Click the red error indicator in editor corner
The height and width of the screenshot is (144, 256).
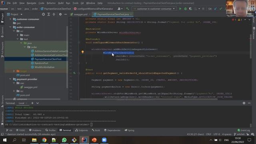234,20
